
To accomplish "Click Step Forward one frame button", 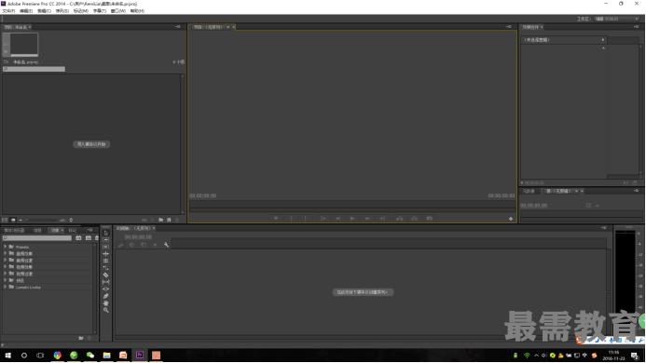I will [367, 219].
